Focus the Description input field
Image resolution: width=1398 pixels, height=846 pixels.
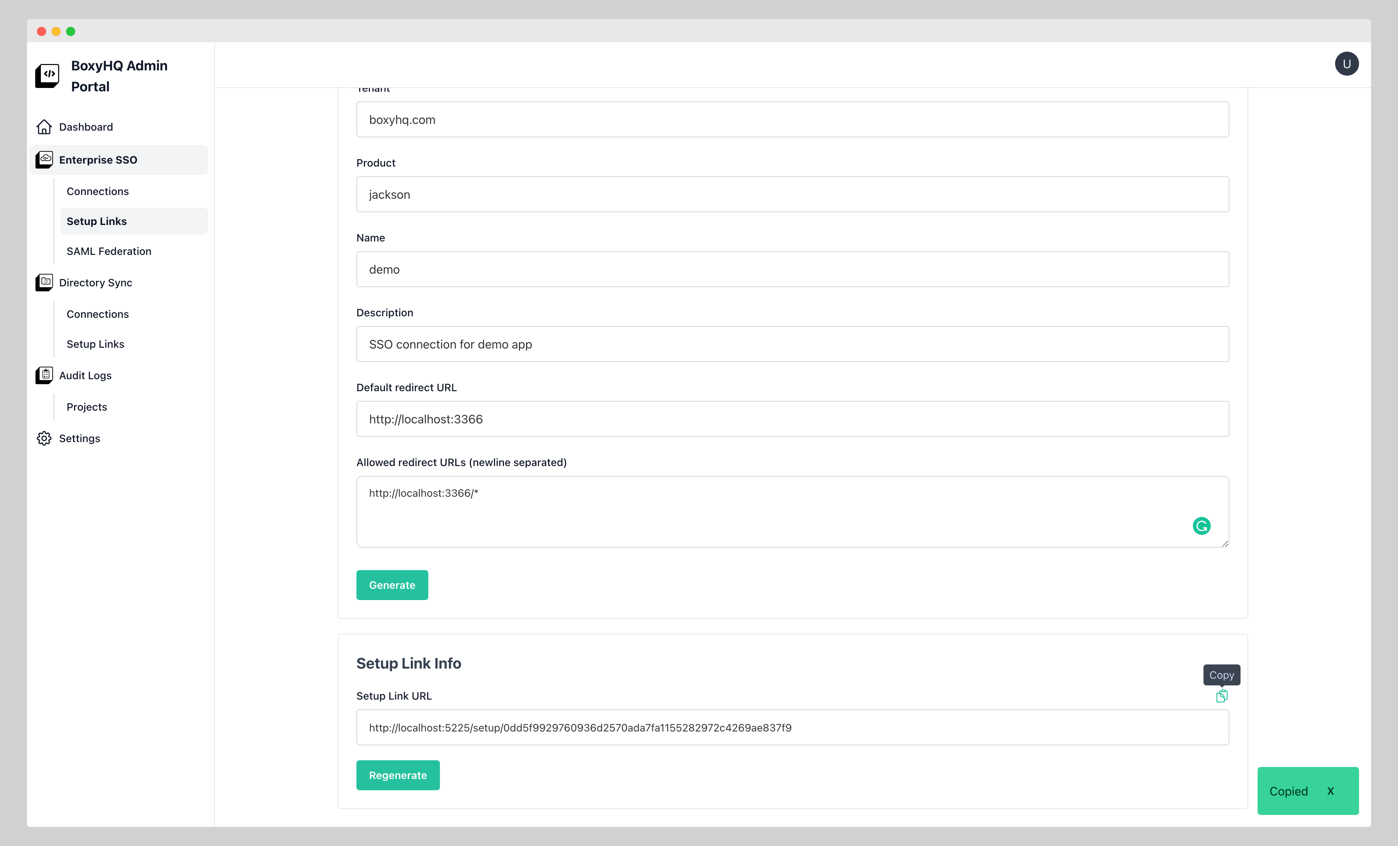792,344
